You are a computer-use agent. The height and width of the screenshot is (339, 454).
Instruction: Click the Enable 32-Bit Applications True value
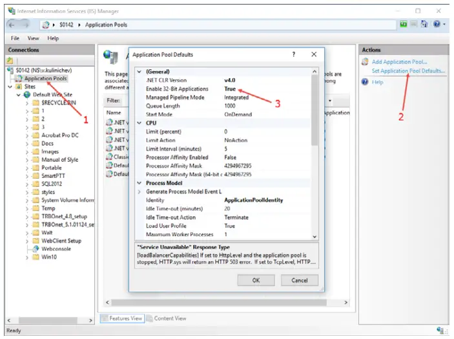pos(230,89)
